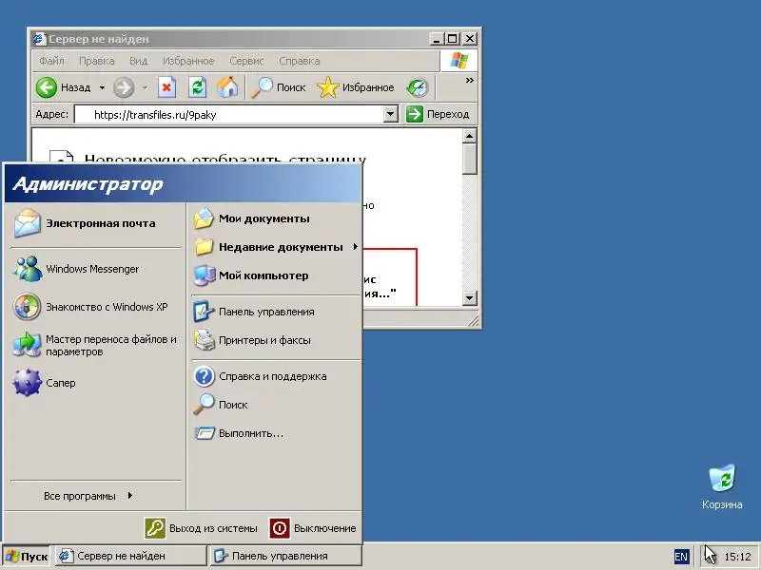Screen dimensions: 761x570
Task: Start Мастер переноса файлов и параметров
Action: click(96, 345)
